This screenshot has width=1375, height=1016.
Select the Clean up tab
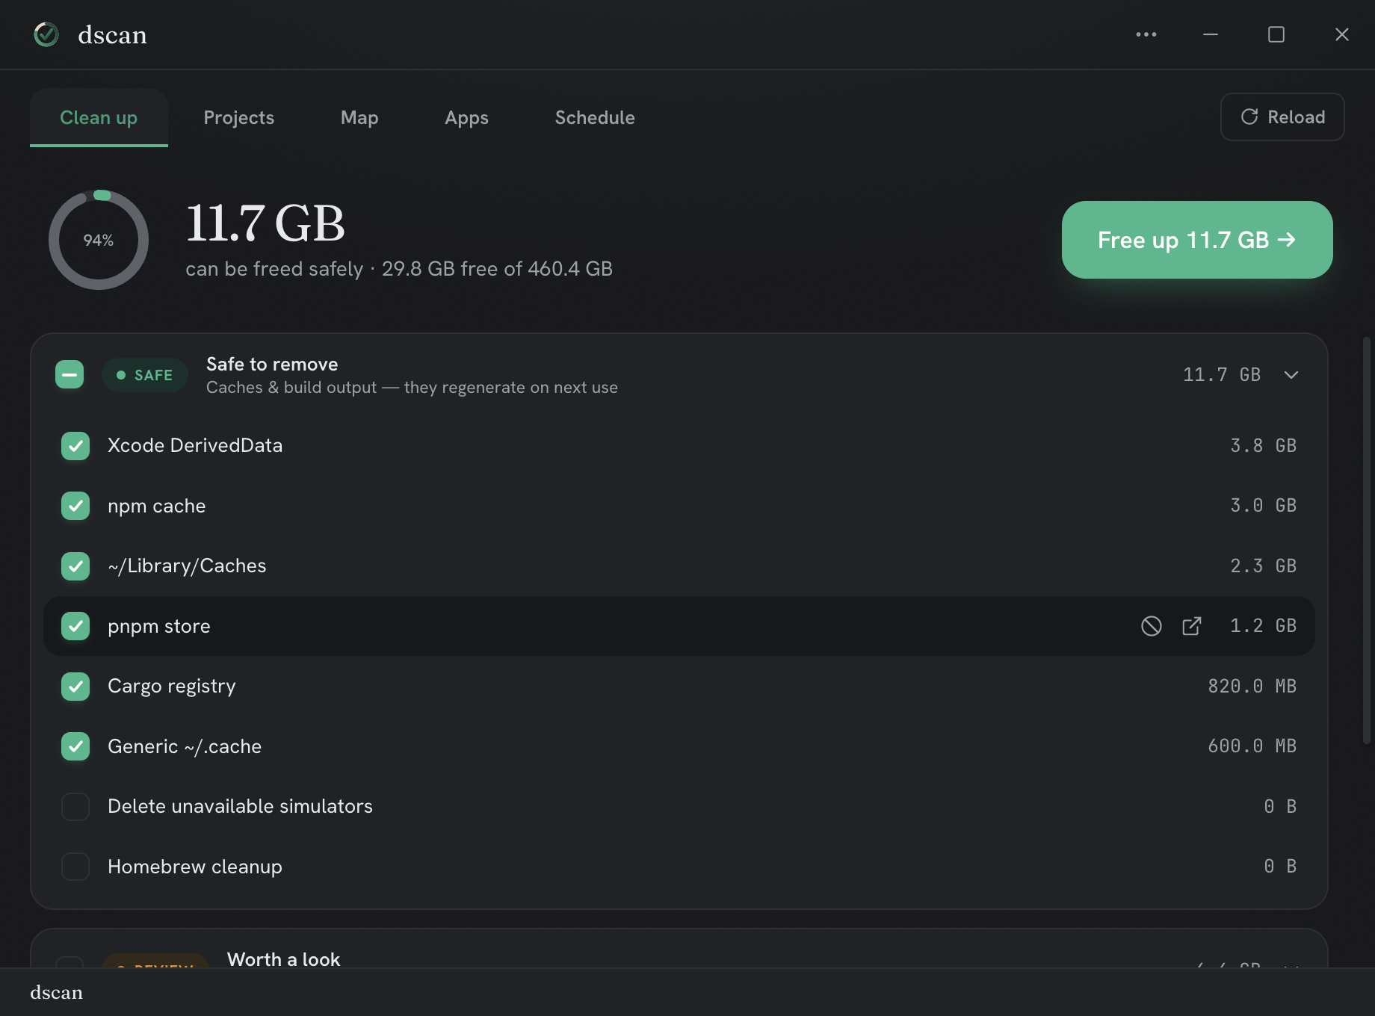coord(99,117)
